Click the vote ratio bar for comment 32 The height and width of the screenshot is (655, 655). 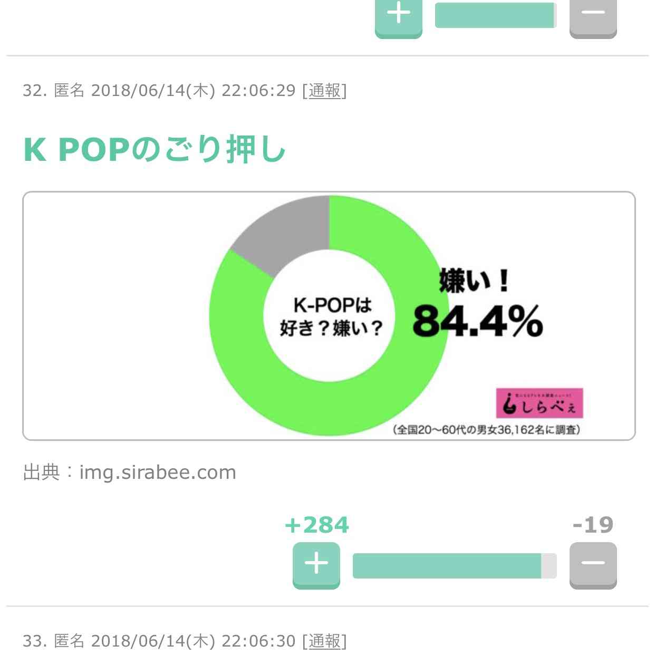pos(454,566)
